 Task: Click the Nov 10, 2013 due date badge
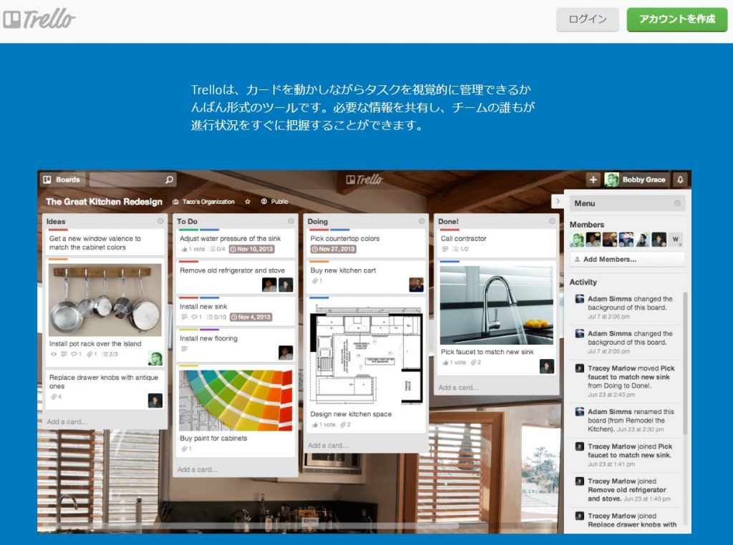coord(251,249)
